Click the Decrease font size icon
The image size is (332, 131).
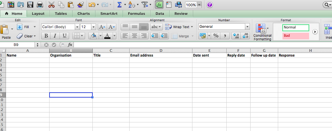112,27
